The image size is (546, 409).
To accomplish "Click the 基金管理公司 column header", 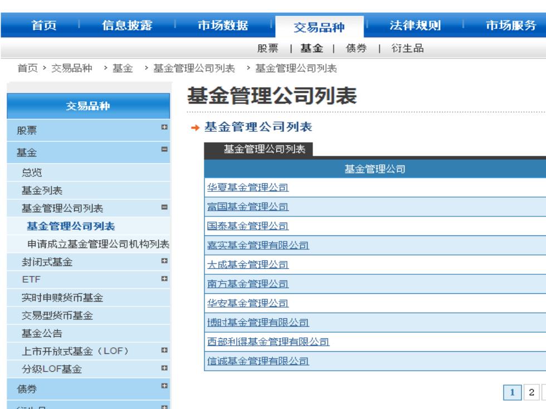I will 375,169.
